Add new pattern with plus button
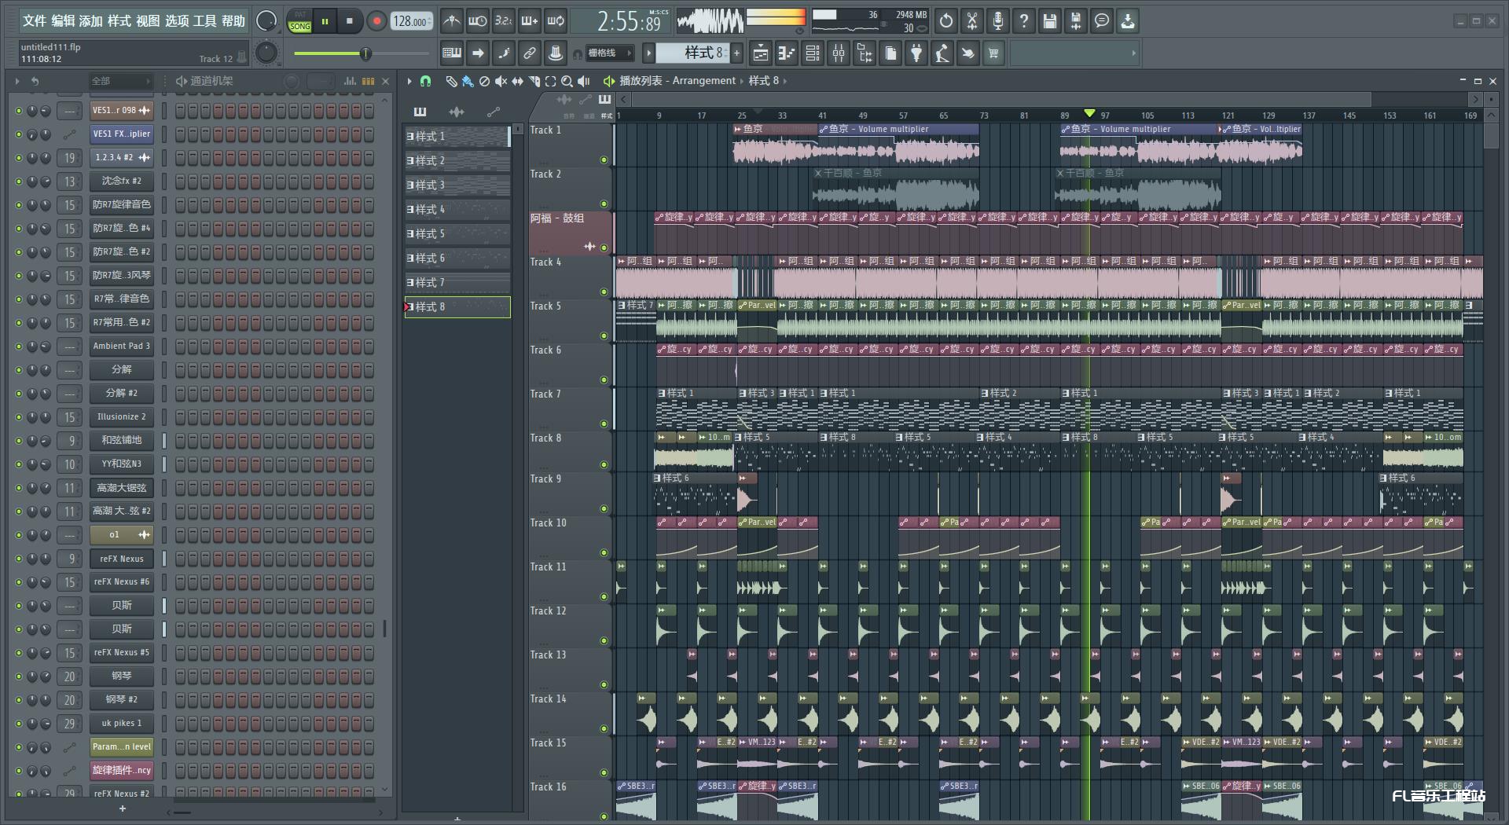 tap(737, 53)
